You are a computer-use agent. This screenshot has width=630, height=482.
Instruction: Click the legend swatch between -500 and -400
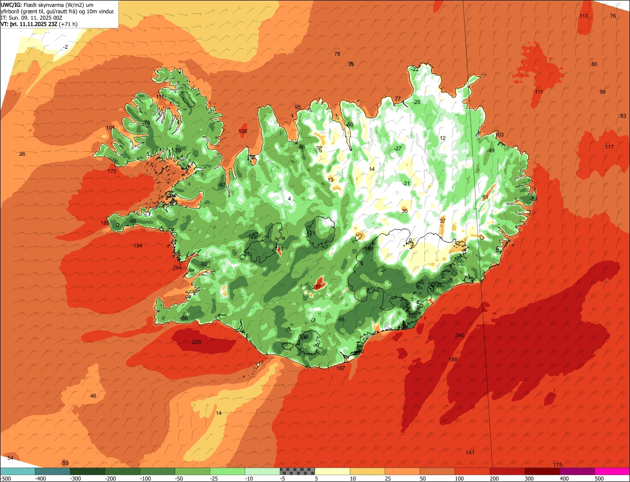(x=17, y=471)
